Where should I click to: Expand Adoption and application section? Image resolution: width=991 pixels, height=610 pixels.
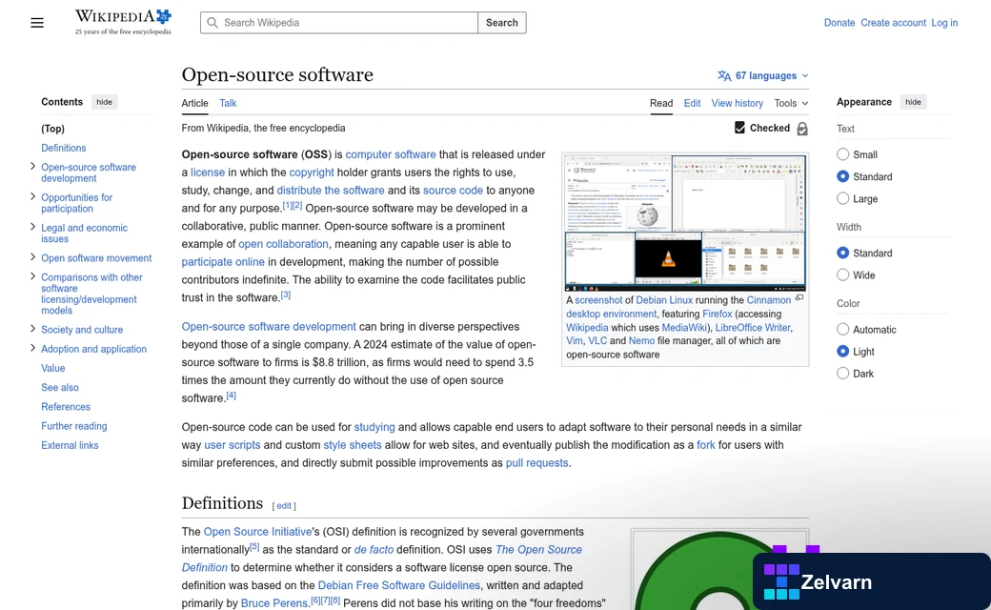[x=32, y=348]
